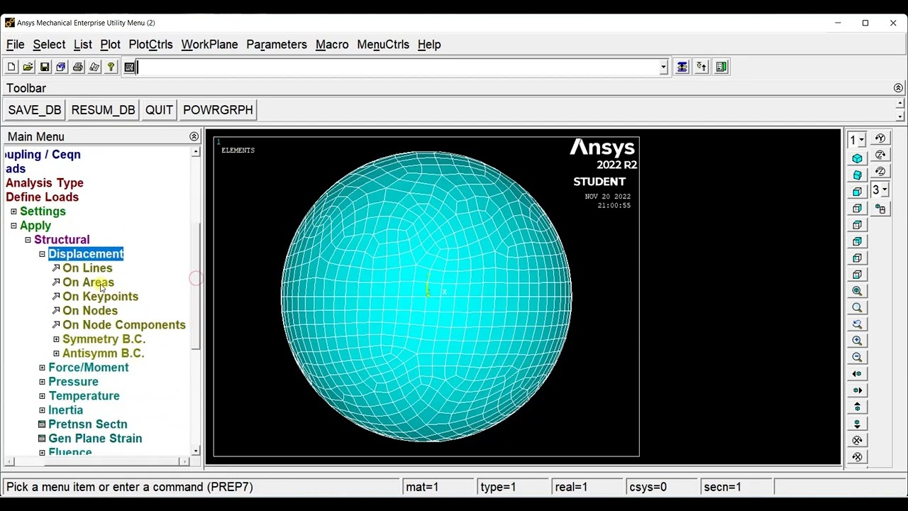Click the plain magnifier box zoom icon

point(858,307)
